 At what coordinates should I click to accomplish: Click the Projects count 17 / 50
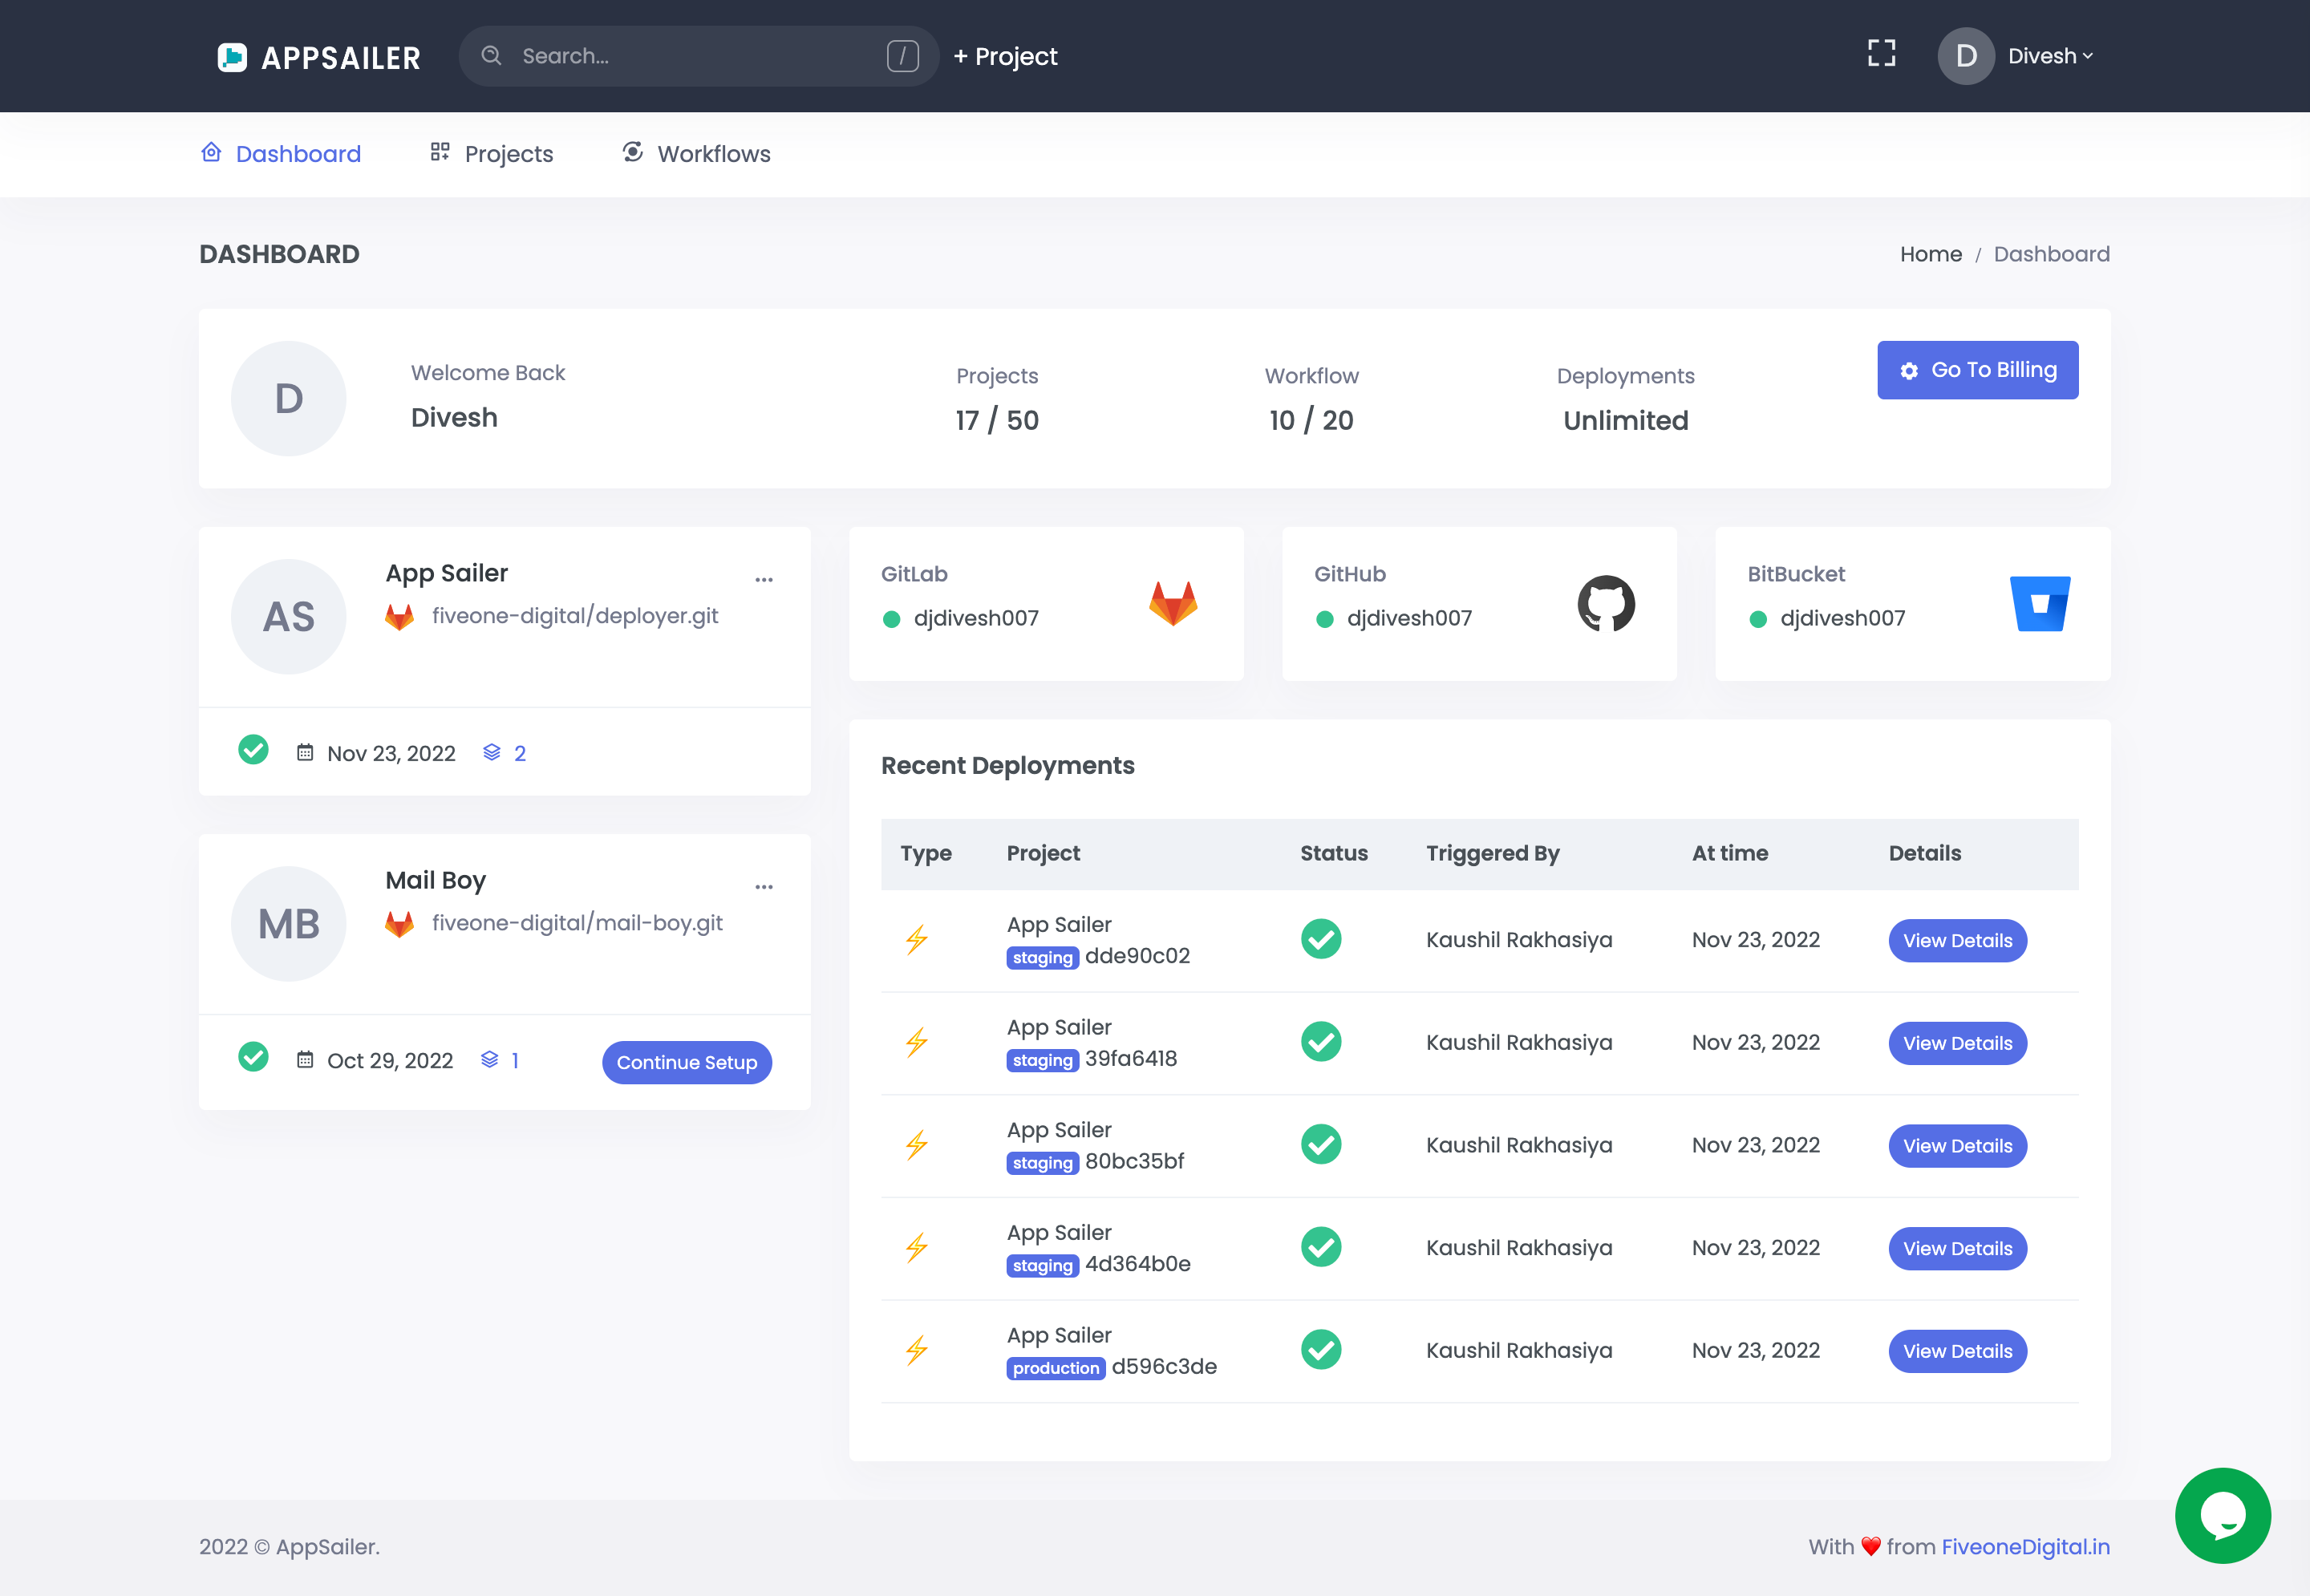click(x=997, y=420)
